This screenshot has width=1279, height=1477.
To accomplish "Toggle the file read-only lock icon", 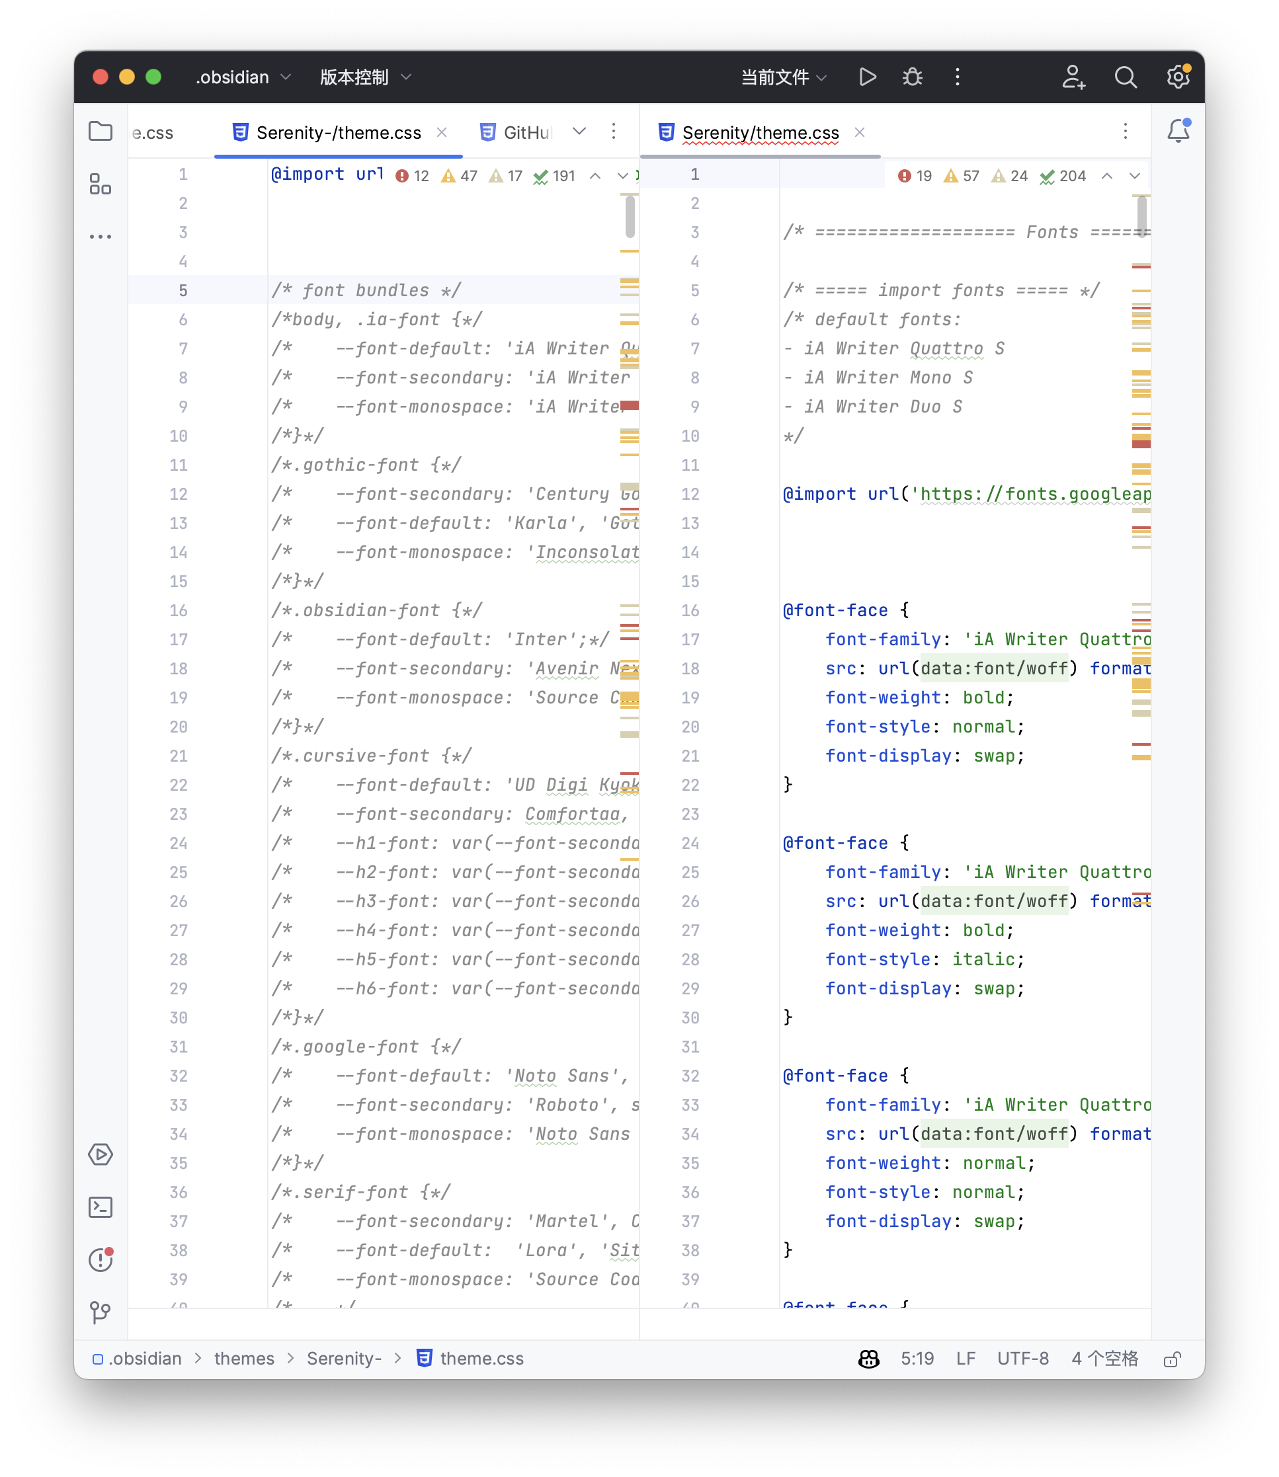I will [x=1171, y=1359].
